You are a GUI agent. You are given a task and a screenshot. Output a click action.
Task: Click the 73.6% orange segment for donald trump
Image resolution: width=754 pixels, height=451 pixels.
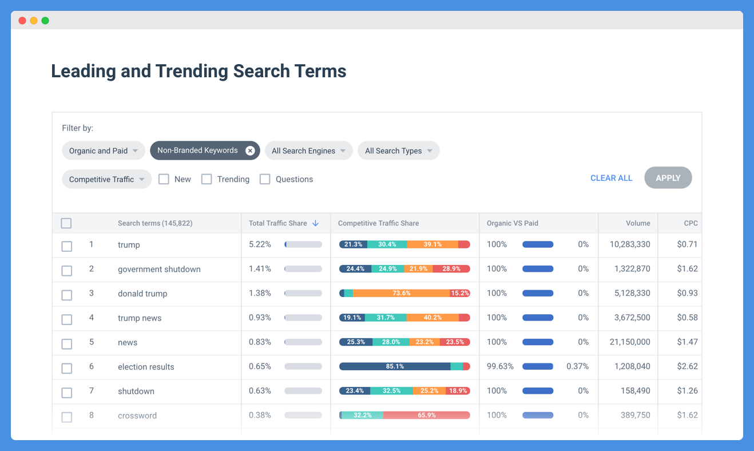tap(401, 293)
